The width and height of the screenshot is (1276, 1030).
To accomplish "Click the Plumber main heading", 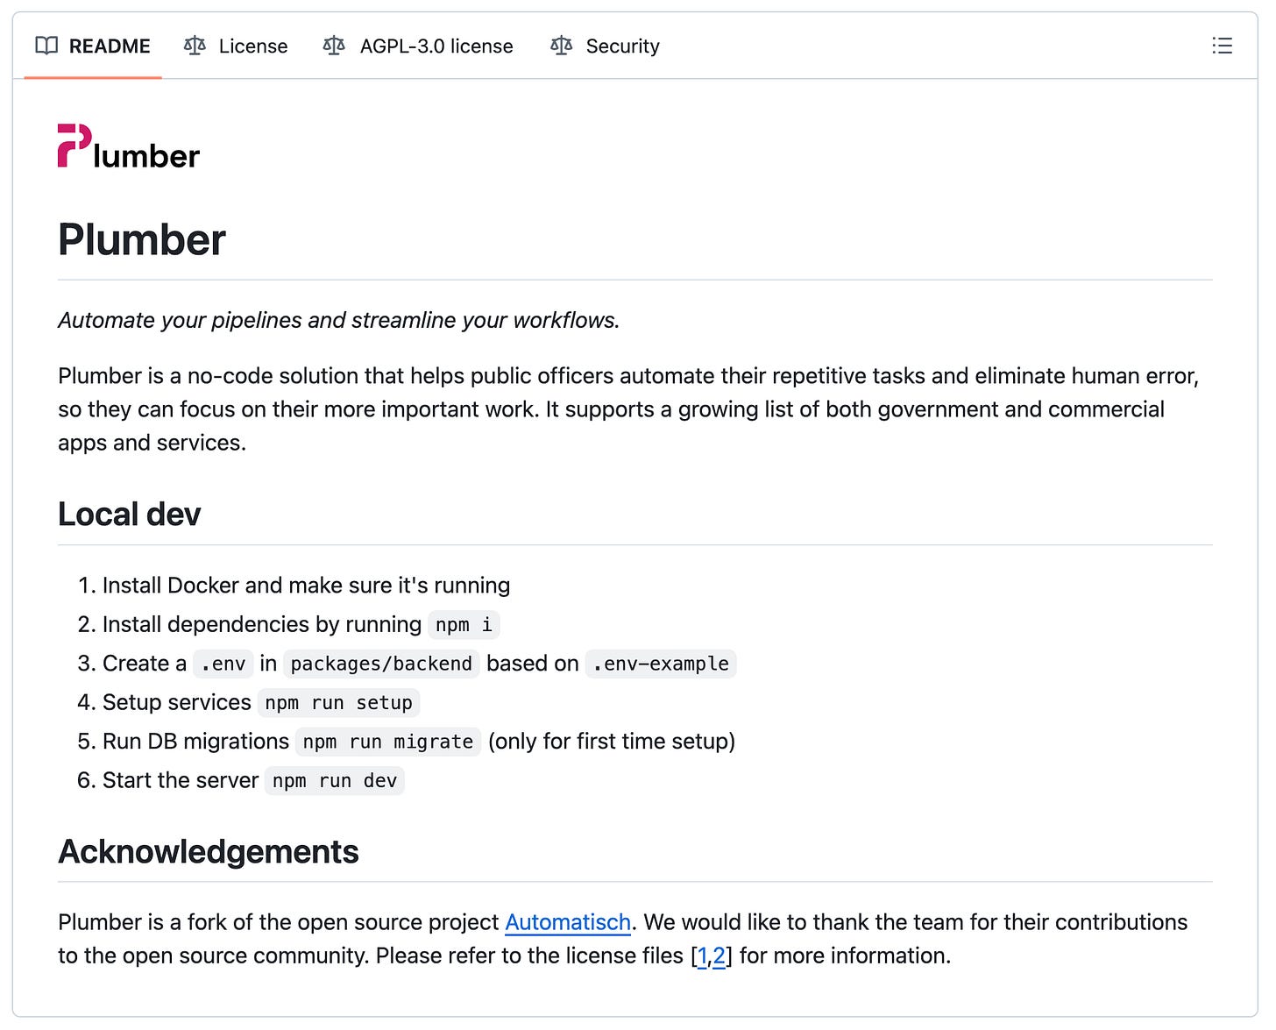I will click(x=142, y=240).
